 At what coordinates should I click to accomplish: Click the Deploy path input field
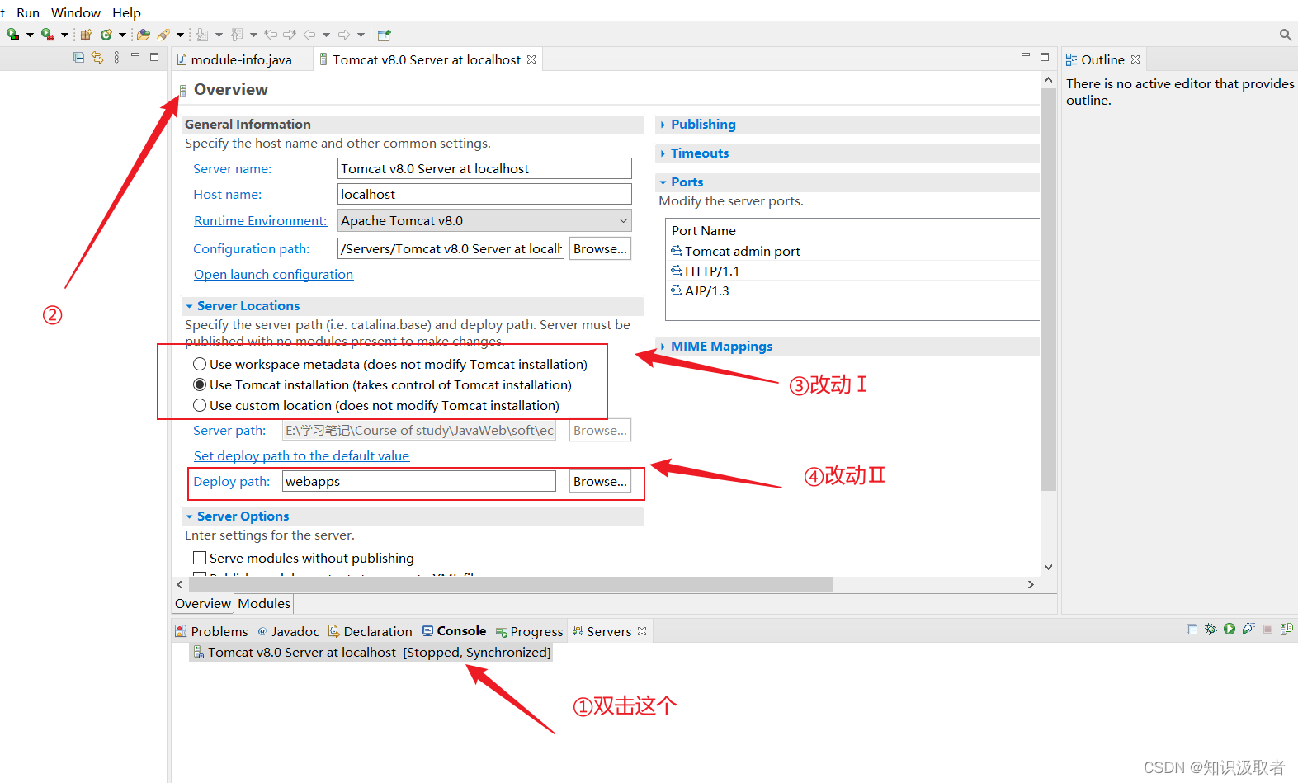pyautogui.click(x=419, y=481)
